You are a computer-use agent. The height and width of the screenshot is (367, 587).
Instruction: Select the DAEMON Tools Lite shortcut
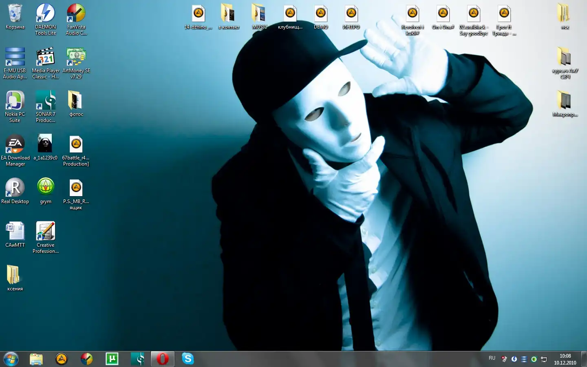pos(45,14)
